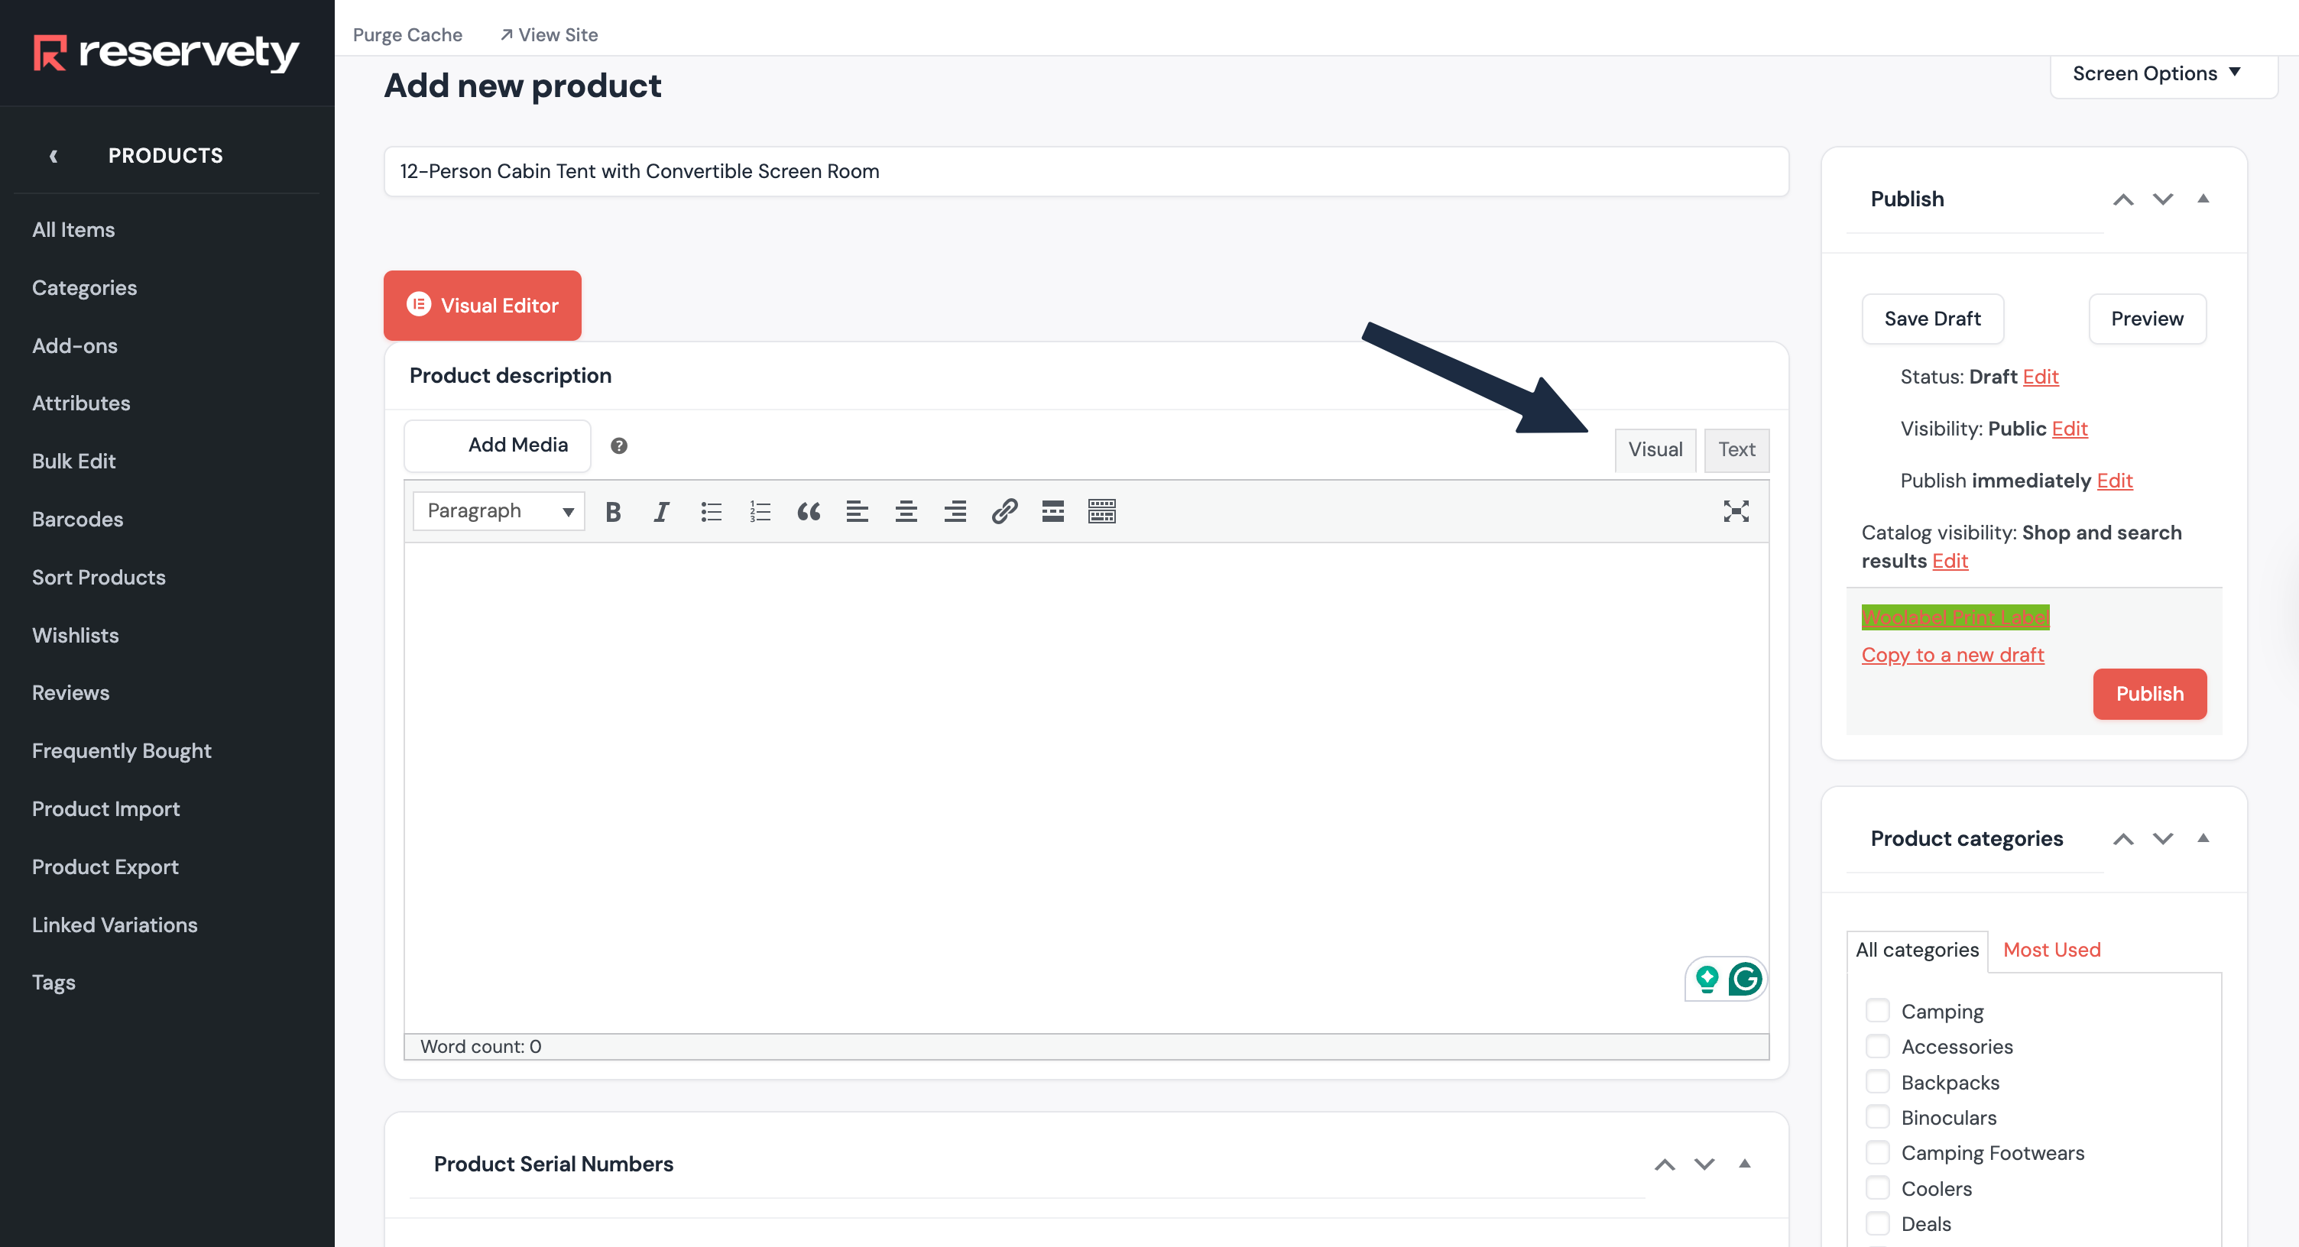Toggle the toolbar kitchen sink icon
Viewport: 2299px width, 1247px height.
(1101, 511)
